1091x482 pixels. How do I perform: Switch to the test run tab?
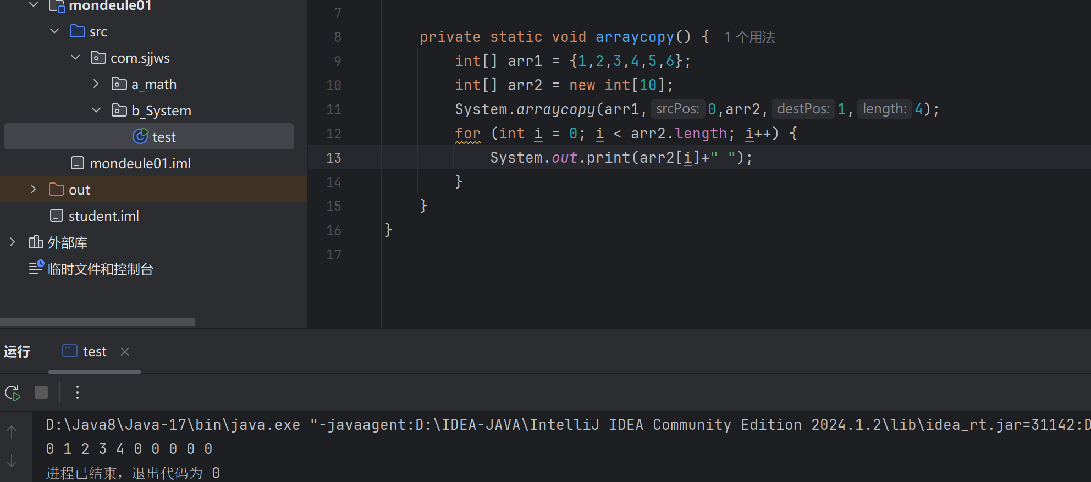click(x=94, y=352)
